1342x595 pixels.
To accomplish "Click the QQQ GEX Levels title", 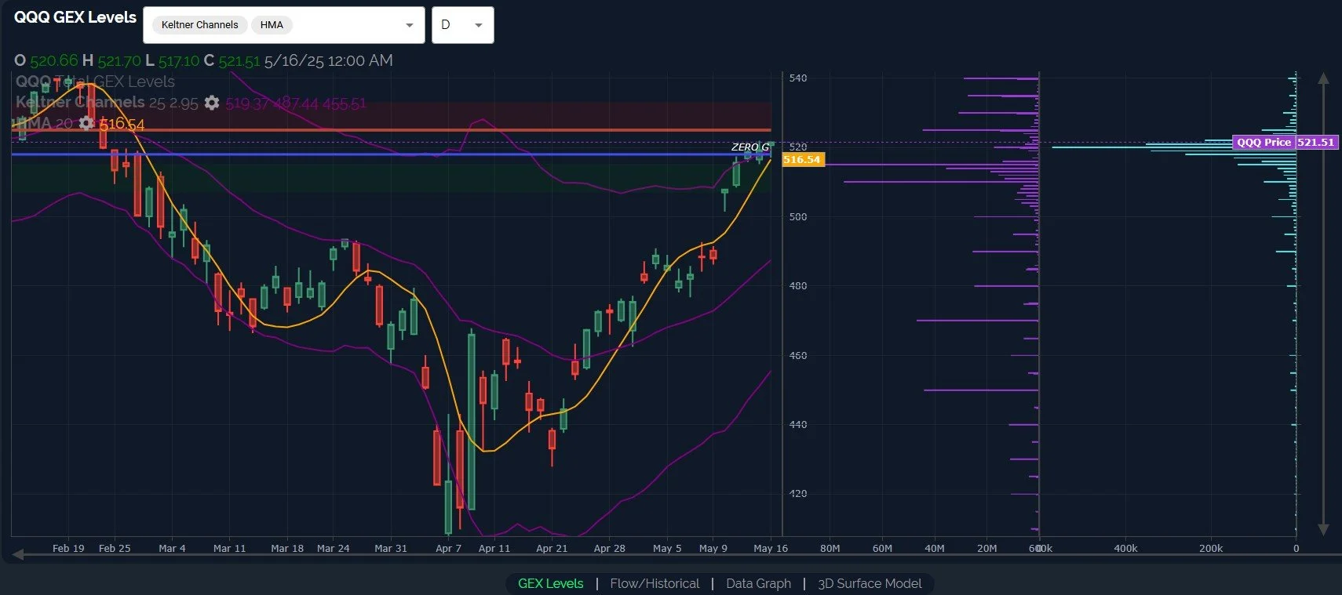I will [x=75, y=17].
